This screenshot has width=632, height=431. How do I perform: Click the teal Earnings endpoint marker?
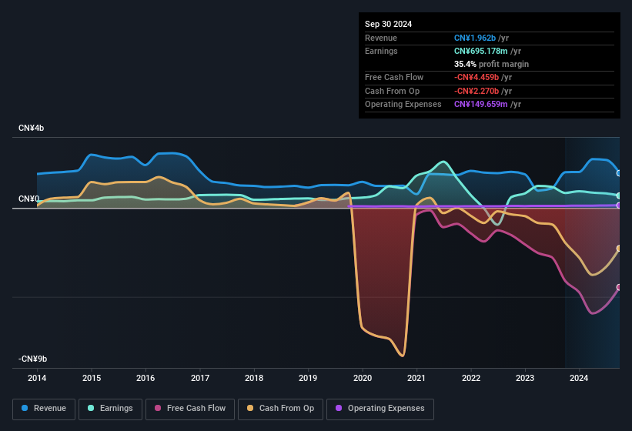point(619,195)
